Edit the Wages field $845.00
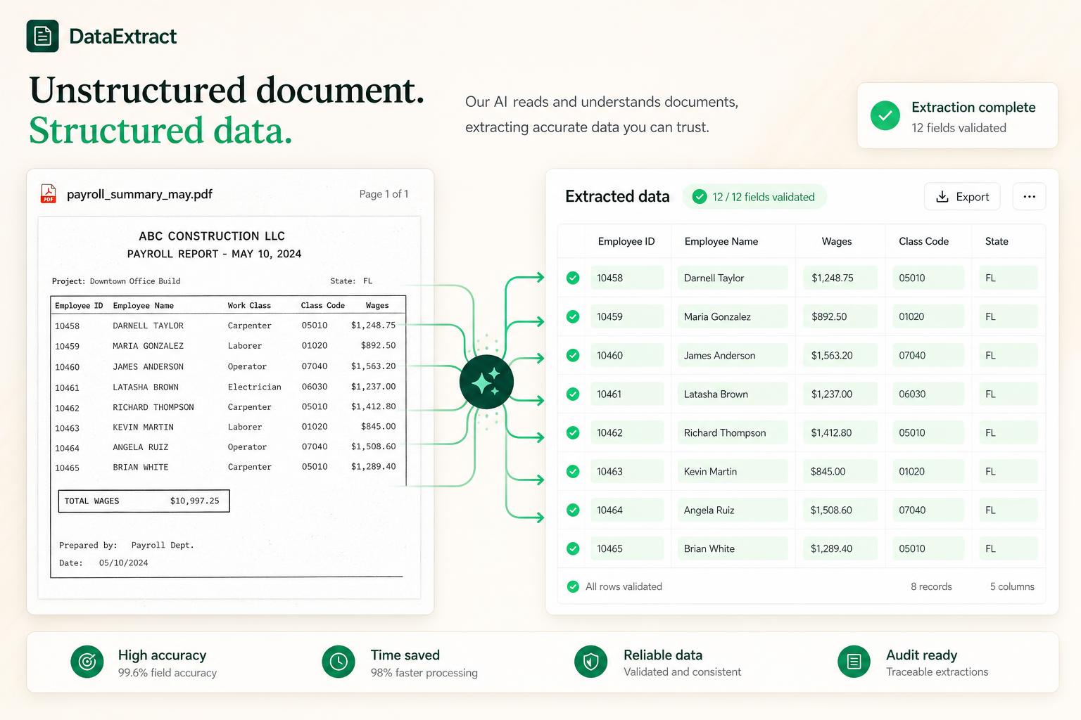 pyautogui.click(x=840, y=471)
